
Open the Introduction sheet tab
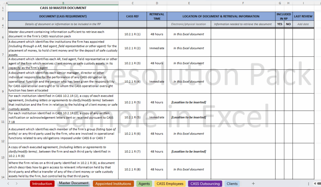point(42,184)
